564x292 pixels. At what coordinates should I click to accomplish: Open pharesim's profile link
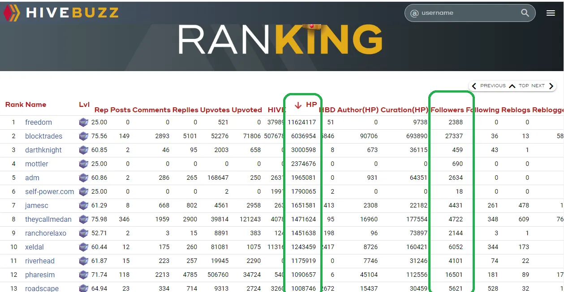pos(40,275)
